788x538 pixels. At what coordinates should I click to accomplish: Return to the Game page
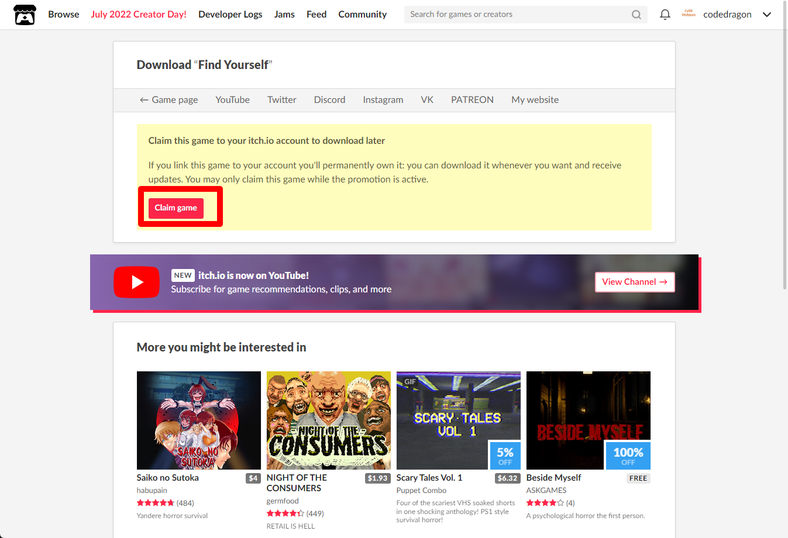168,100
